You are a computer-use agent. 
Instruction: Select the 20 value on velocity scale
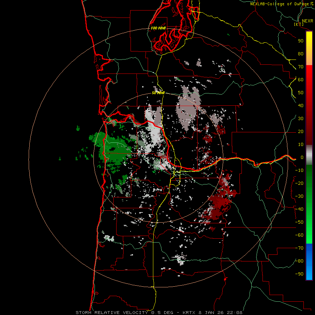pos(301,132)
